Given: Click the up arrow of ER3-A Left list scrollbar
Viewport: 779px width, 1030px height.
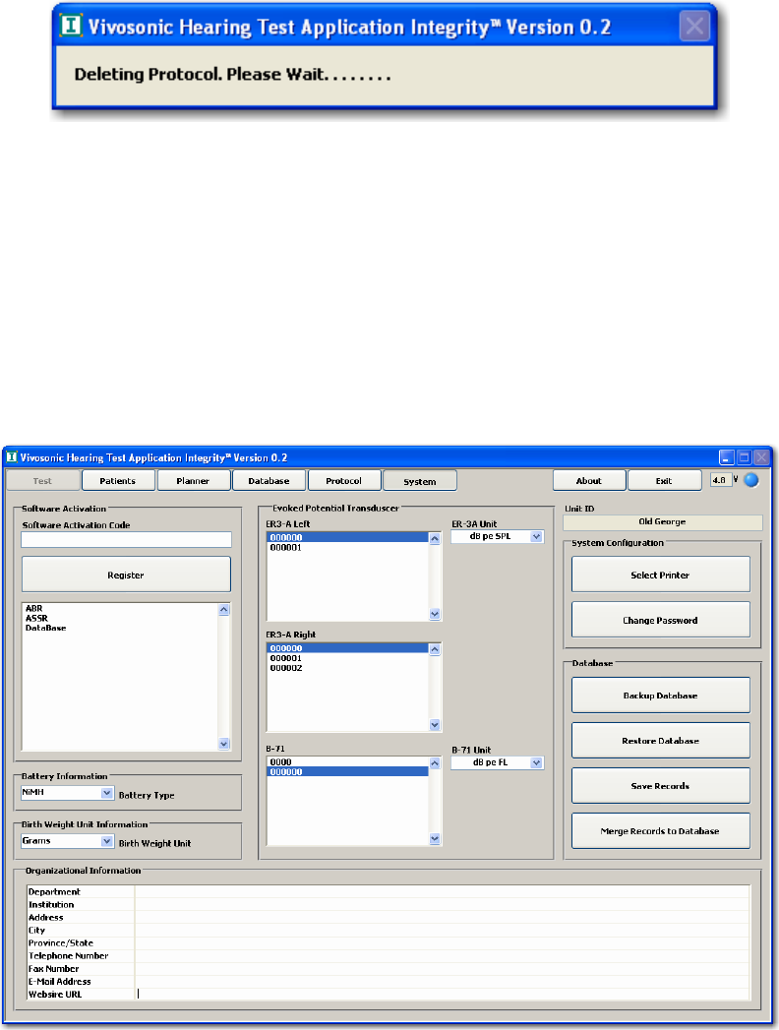Looking at the screenshot, I should (435, 539).
